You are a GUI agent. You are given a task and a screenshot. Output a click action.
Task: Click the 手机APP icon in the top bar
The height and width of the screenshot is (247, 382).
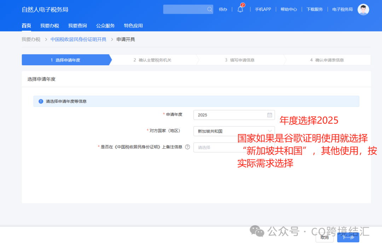click(x=263, y=9)
